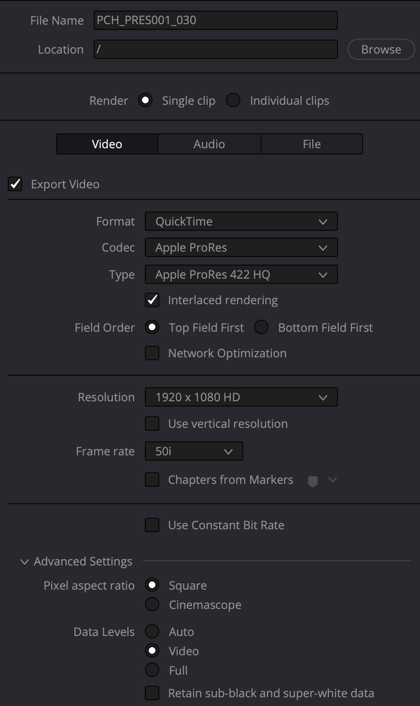Uncheck the Export Video checkbox
The image size is (420, 706).
pyautogui.click(x=15, y=184)
